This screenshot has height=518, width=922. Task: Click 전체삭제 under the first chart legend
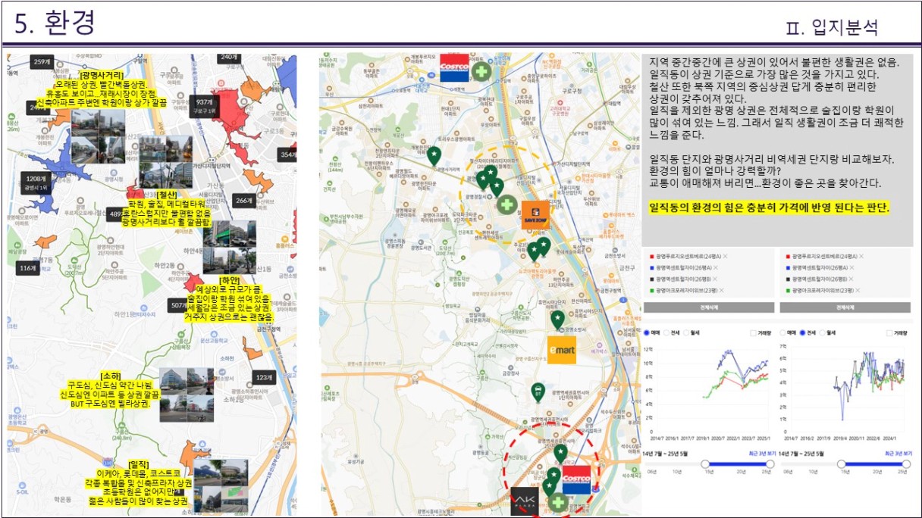click(x=708, y=307)
